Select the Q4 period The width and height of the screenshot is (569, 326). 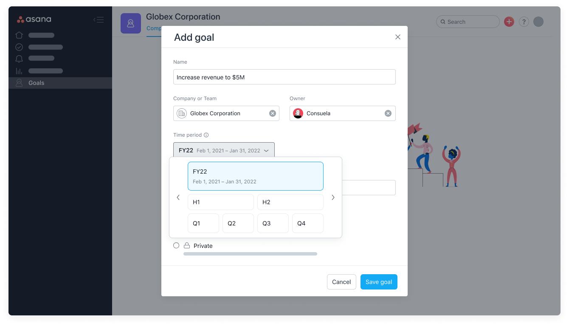pos(308,223)
